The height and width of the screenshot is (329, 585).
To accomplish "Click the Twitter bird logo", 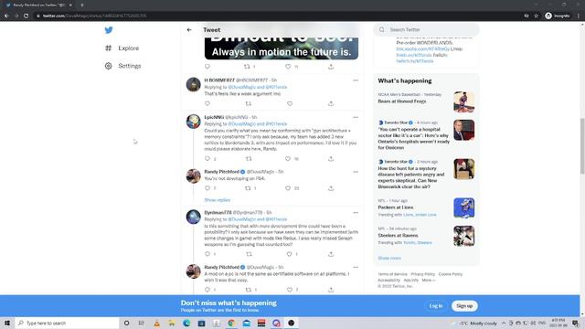I will 109,30.
